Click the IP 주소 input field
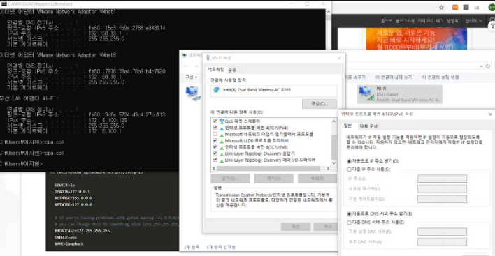 pos(442,179)
